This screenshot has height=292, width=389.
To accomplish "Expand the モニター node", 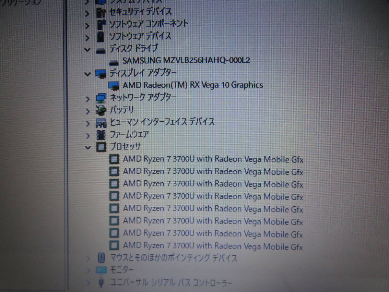I will coord(88,271).
